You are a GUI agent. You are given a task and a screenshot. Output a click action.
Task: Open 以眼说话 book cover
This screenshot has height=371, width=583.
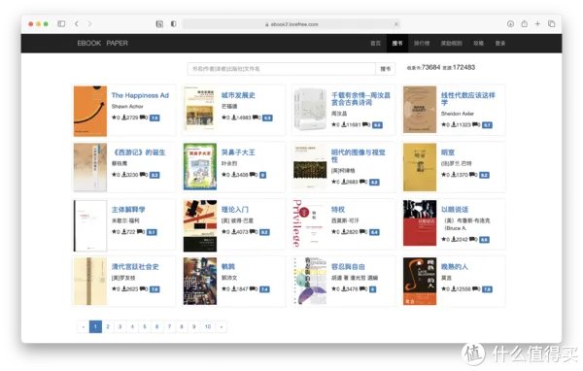click(420, 223)
